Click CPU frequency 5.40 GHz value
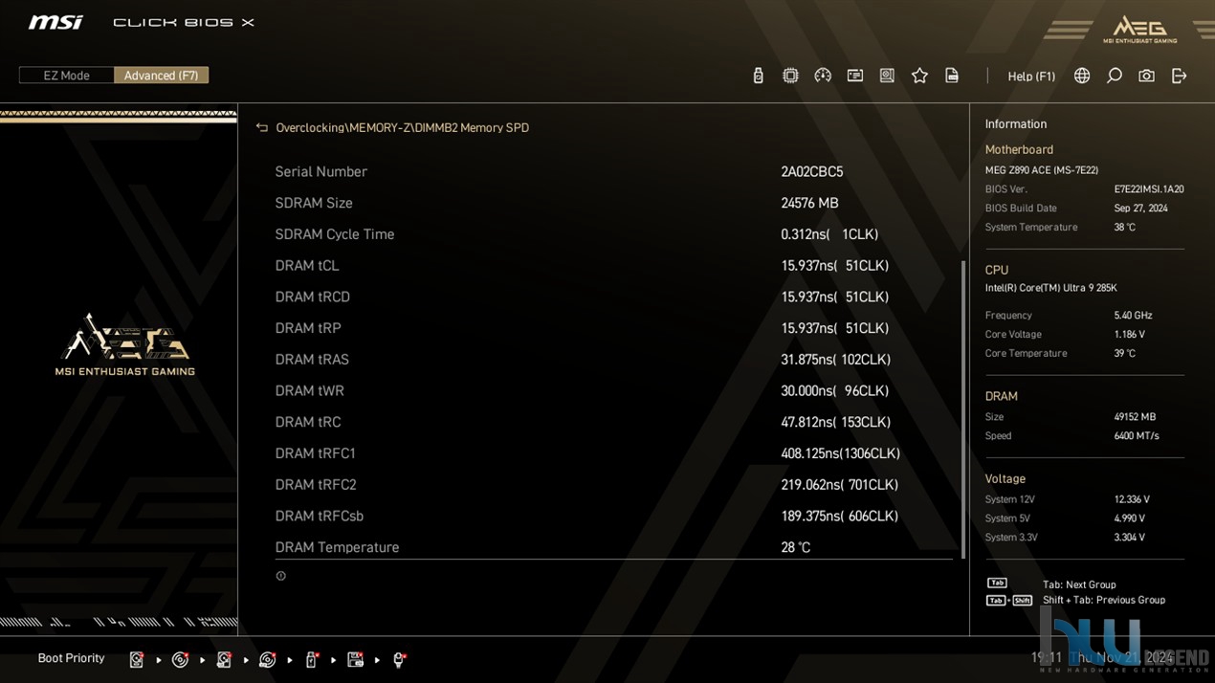The image size is (1215, 683). pos(1133,316)
